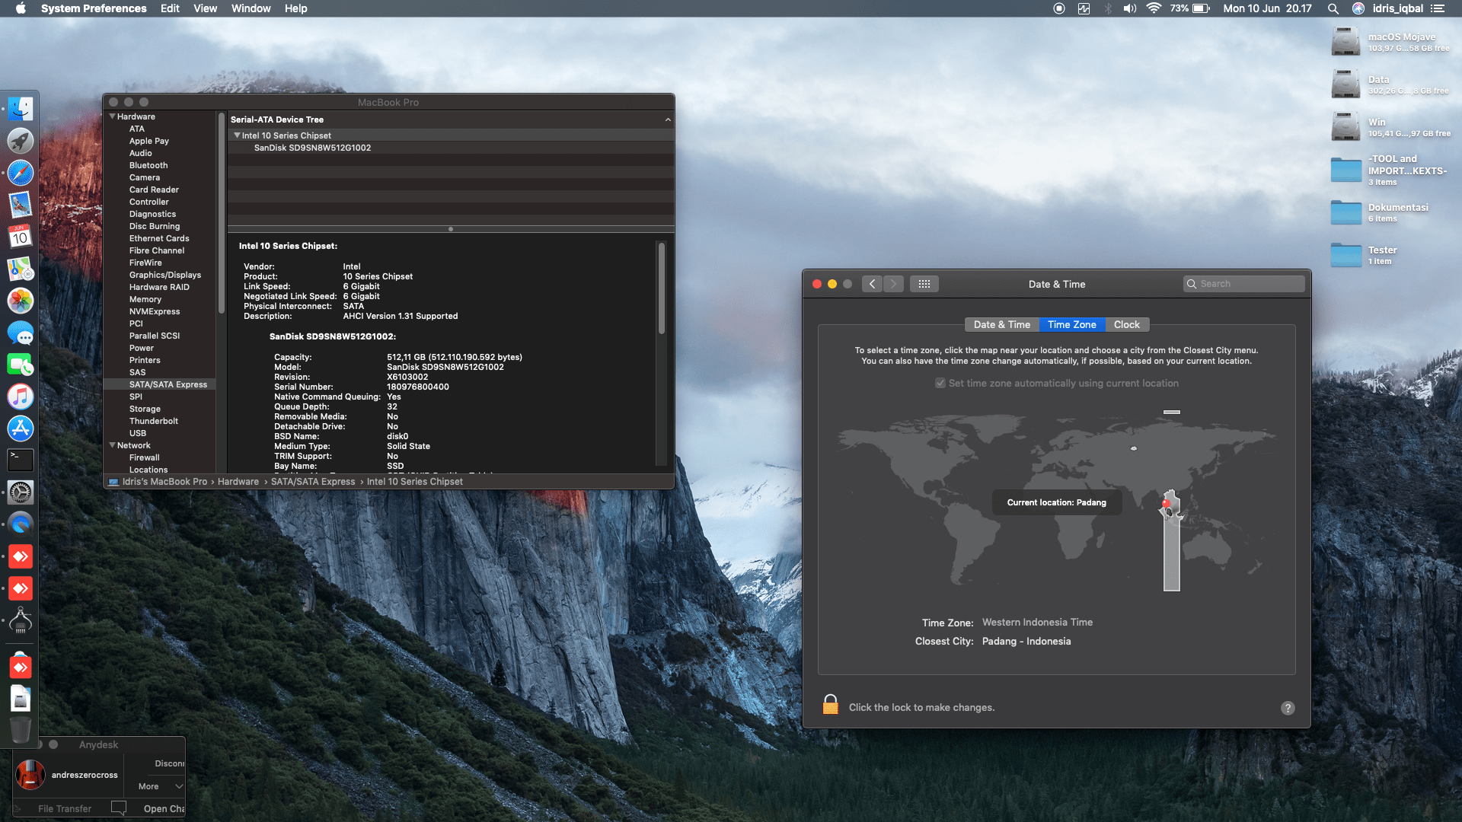Screen dimensions: 1462x822
Task: Click the Wi-Fi status icon in menu bar
Action: (1154, 8)
